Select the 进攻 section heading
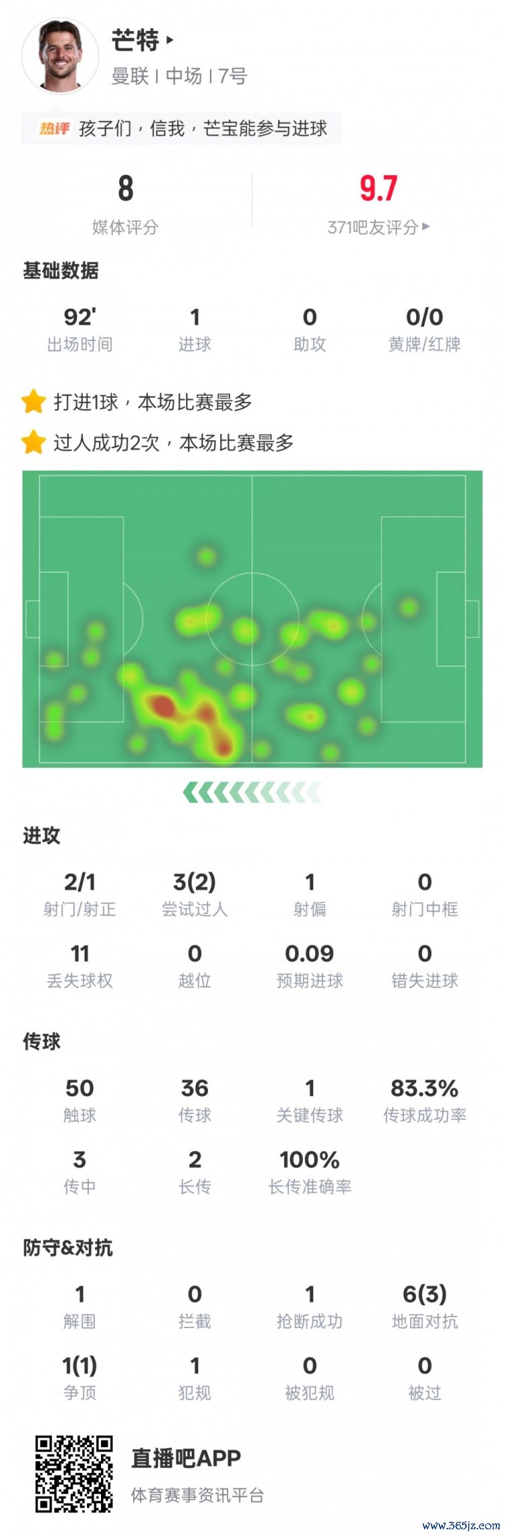Image resolution: width=505 pixels, height=1536 pixels. (42, 836)
